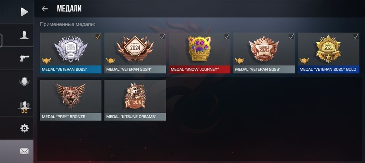Click the MEDAL "VETERAN 2025" GOLD label
365x163 pixels.
[328, 69]
